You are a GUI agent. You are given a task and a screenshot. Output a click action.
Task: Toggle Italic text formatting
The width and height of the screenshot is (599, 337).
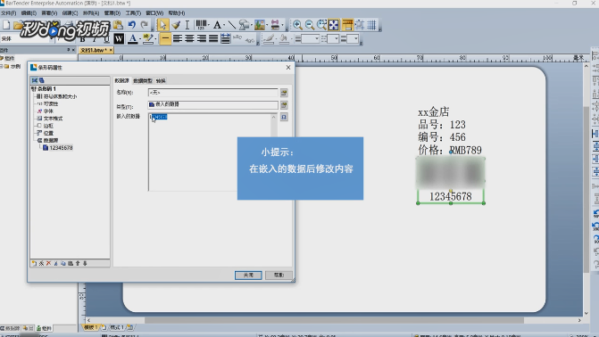[x=95, y=38]
